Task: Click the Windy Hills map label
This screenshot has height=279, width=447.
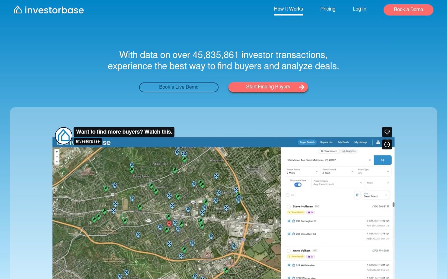Action: (x=217, y=161)
